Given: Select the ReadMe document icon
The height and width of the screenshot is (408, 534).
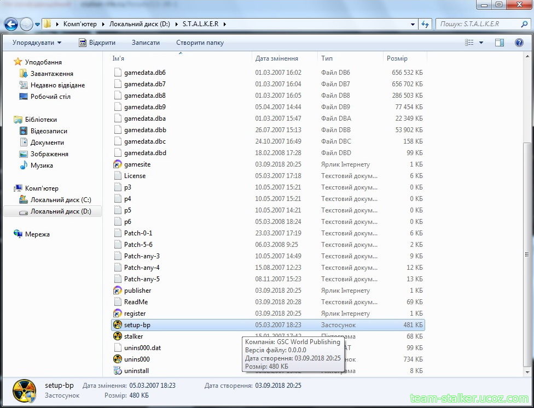Looking at the screenshot, I should point(118,302).
